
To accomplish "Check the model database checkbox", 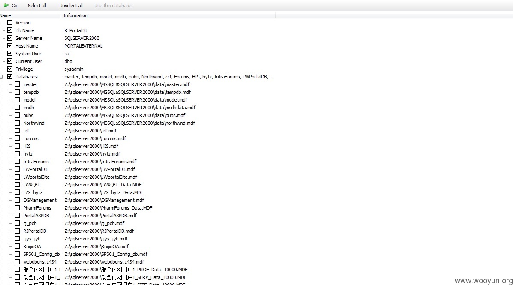I will (x=17, y=99).
